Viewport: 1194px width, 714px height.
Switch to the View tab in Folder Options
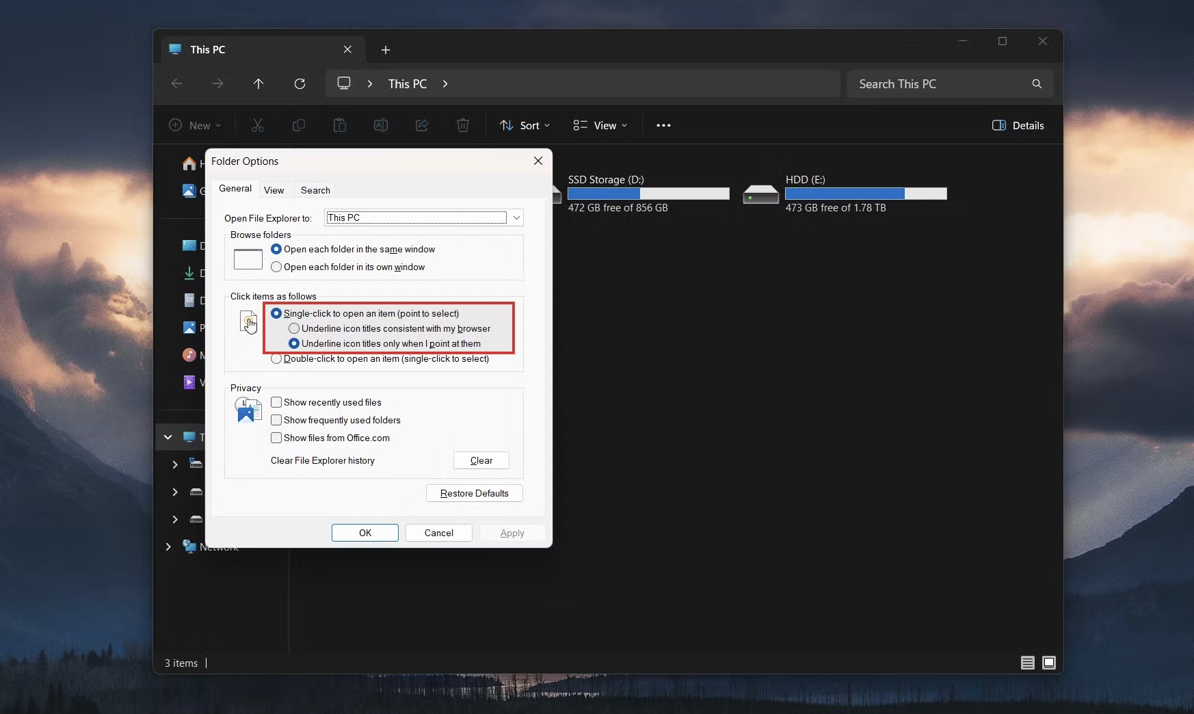tap(274, 190)
